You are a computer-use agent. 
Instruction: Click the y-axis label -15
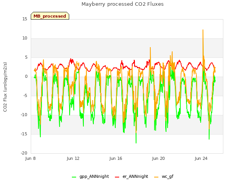coord(24,134)
